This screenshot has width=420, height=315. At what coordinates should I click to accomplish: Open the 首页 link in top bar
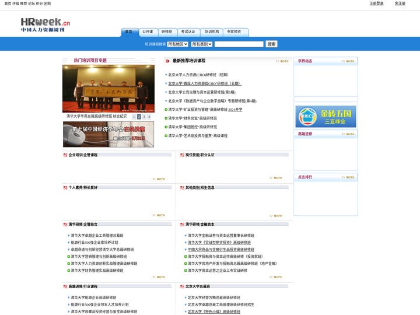pos(8,3)
